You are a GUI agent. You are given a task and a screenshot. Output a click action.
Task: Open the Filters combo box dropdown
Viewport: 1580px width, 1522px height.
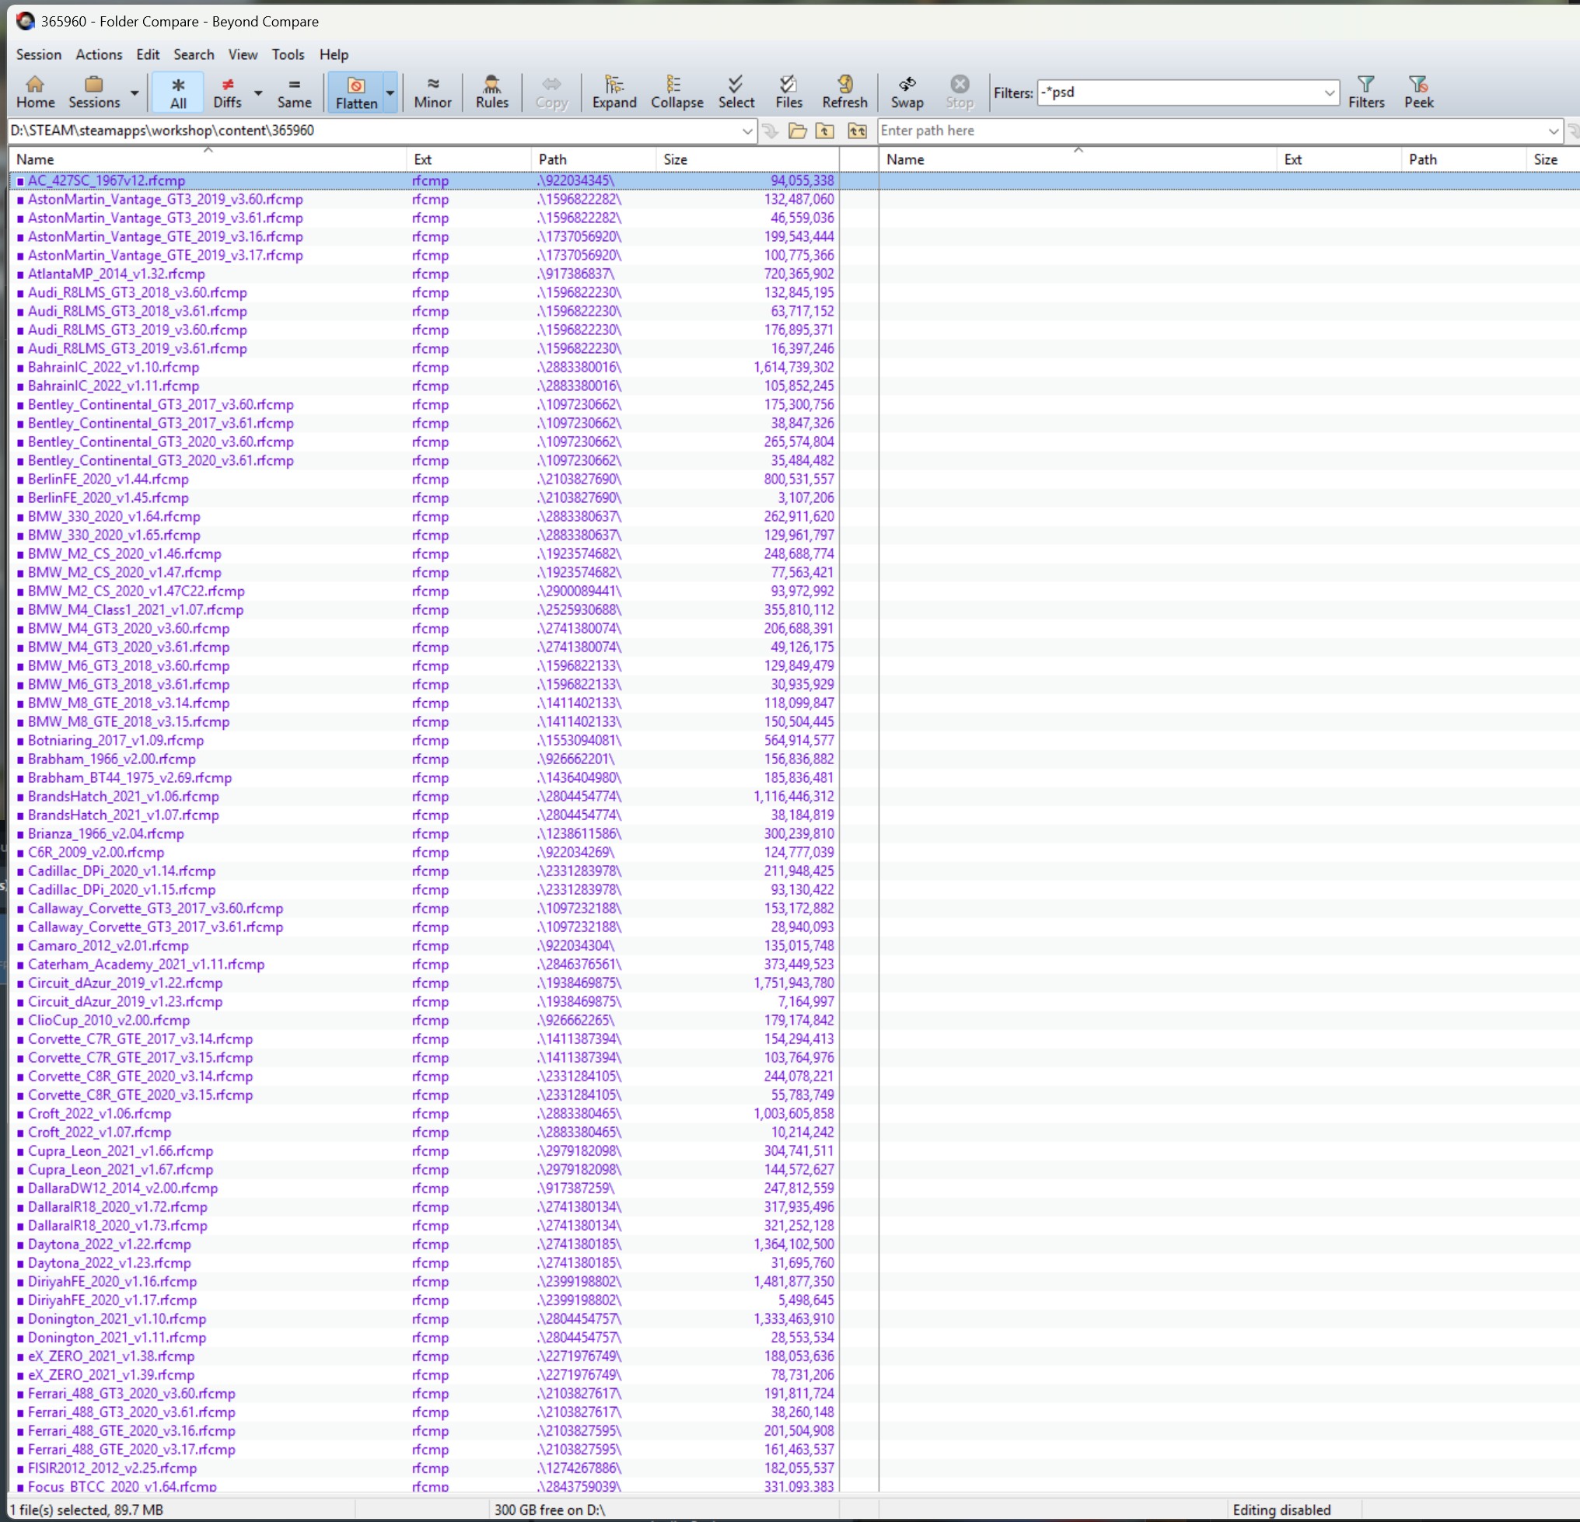pos(1330,93)
